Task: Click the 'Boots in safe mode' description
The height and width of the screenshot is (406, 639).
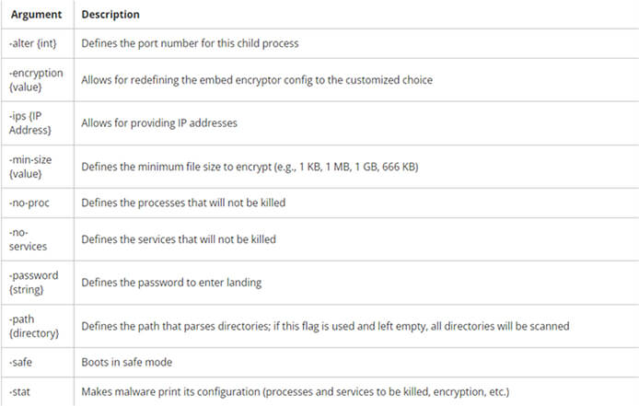Action: pos(127,362)
